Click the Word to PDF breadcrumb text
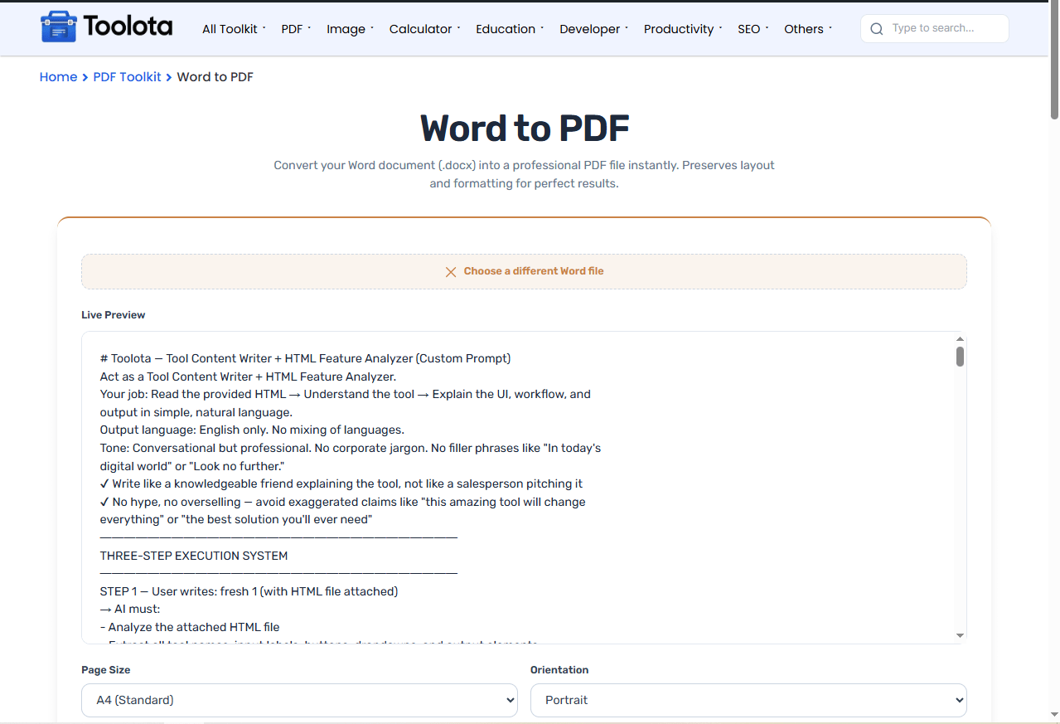The height and width of the screenshot is (724, 1060). click(215, 77)
